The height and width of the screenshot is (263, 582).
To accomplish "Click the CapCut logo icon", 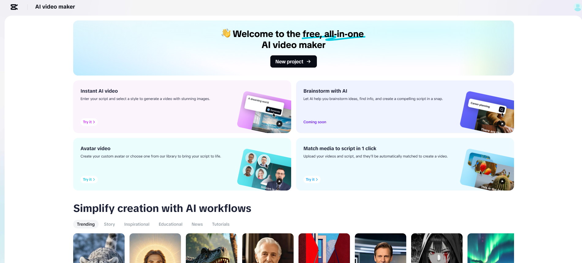I will pos(14,7).
